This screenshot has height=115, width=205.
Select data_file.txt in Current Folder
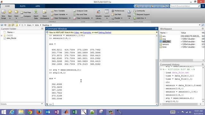click(12, 38)
